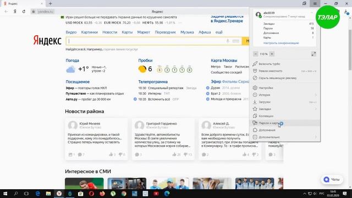This screenshot has height=198, width=352.
Task: Open 'Видео' service link
Action: click(x=71, y=32)
